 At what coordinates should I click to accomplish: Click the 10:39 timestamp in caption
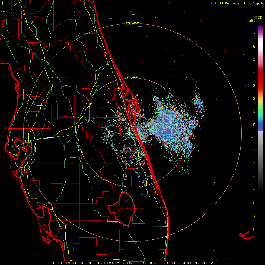[x=208, y=263]
